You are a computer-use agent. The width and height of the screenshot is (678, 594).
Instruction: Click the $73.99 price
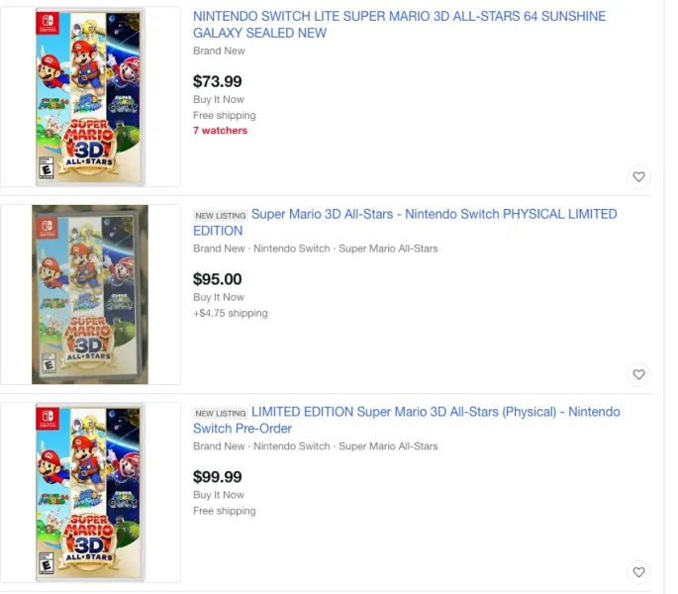point(217,81)
